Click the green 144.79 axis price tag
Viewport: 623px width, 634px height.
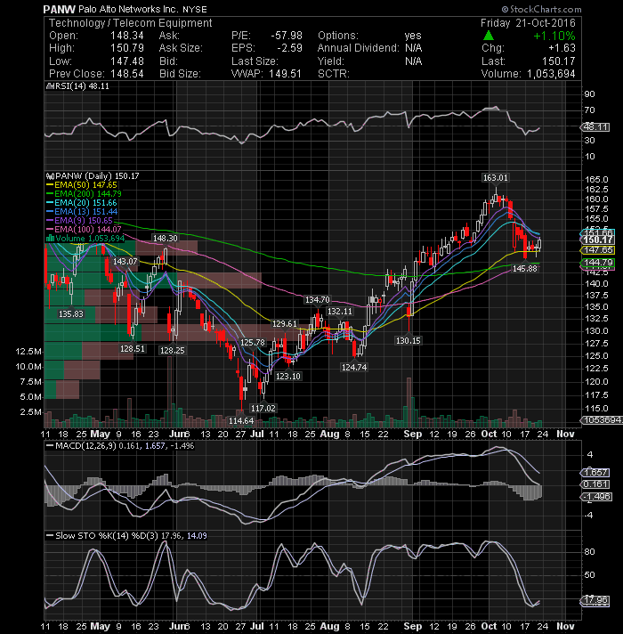598,263
